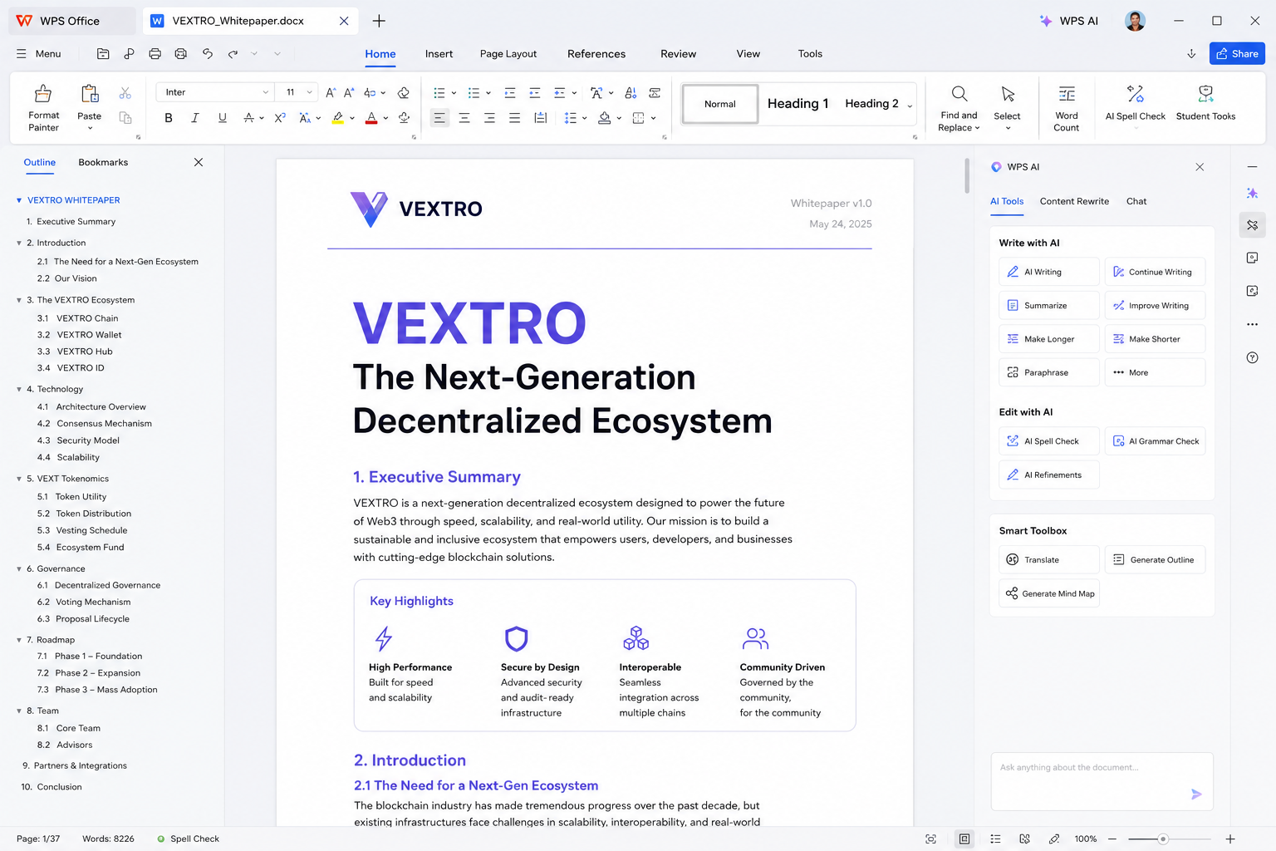Open the Content Rewrite tab

[x=1074, y=201]
